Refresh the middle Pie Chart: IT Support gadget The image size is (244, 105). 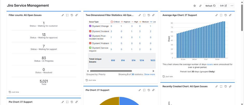(x=149, y=90)
